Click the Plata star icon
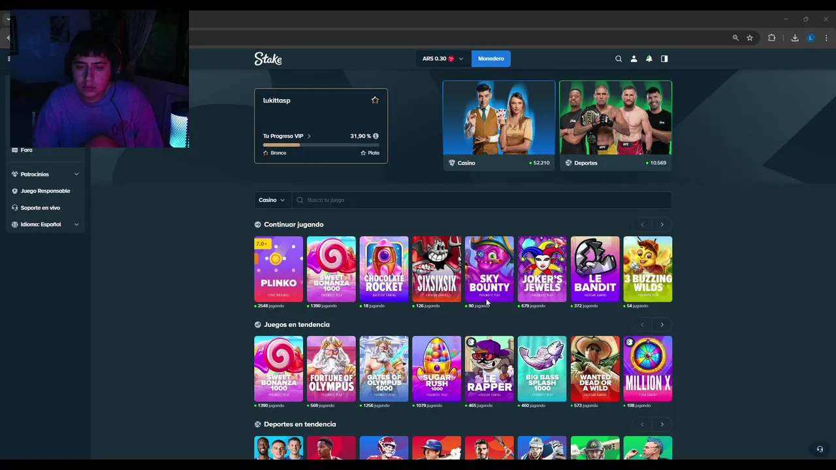 [x=363, y=153]
